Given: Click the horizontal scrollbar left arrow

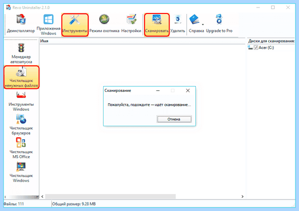Looking at the screenshot, I should 42,197.
